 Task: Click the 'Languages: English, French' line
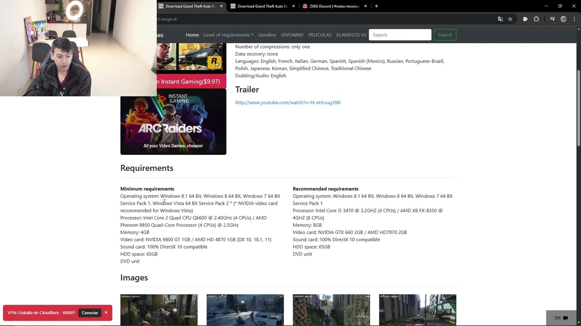[340, 65]
